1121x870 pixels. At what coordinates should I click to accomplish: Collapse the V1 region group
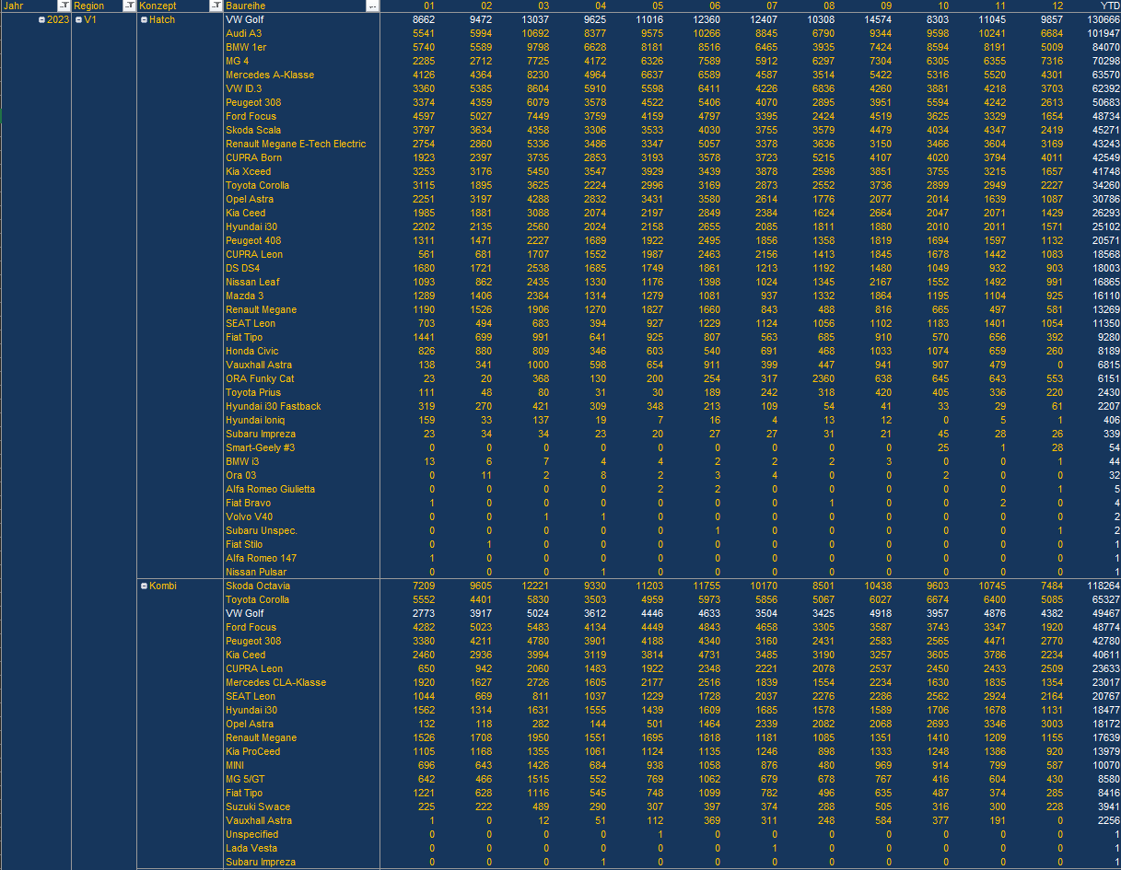coord(78,19)
